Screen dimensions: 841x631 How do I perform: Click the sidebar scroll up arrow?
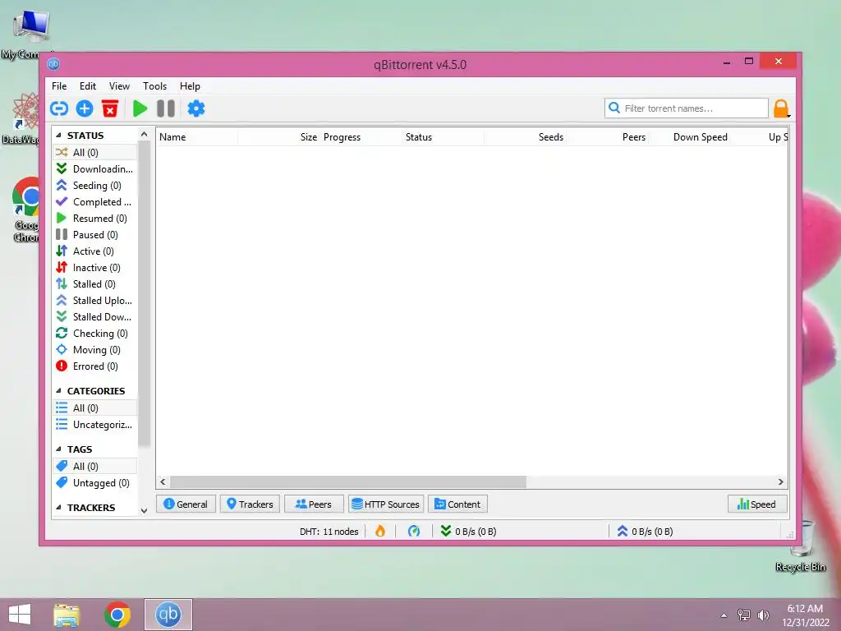[x=144, y=134]
